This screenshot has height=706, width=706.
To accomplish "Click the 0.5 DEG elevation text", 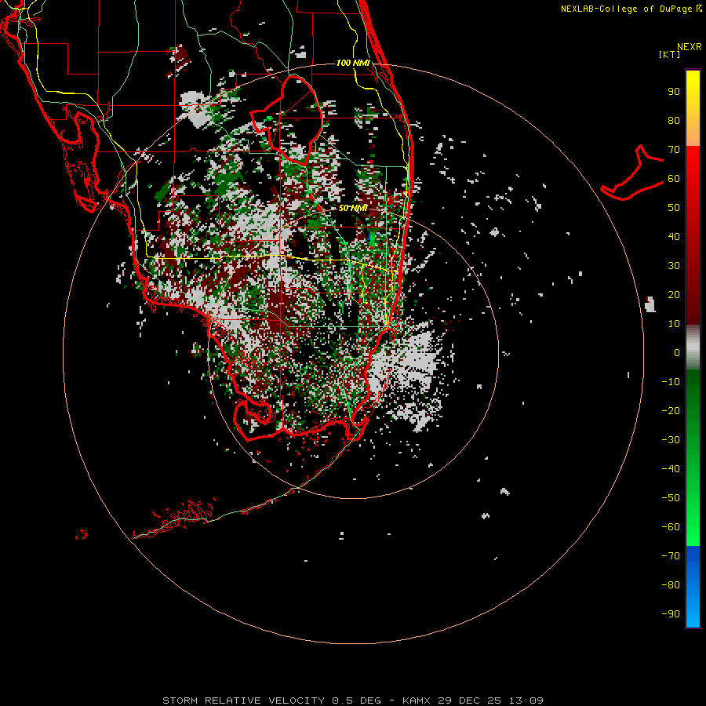I will click(357, 701).
